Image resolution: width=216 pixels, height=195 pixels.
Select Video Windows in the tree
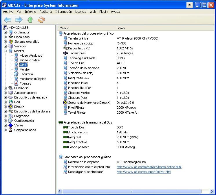31,56
